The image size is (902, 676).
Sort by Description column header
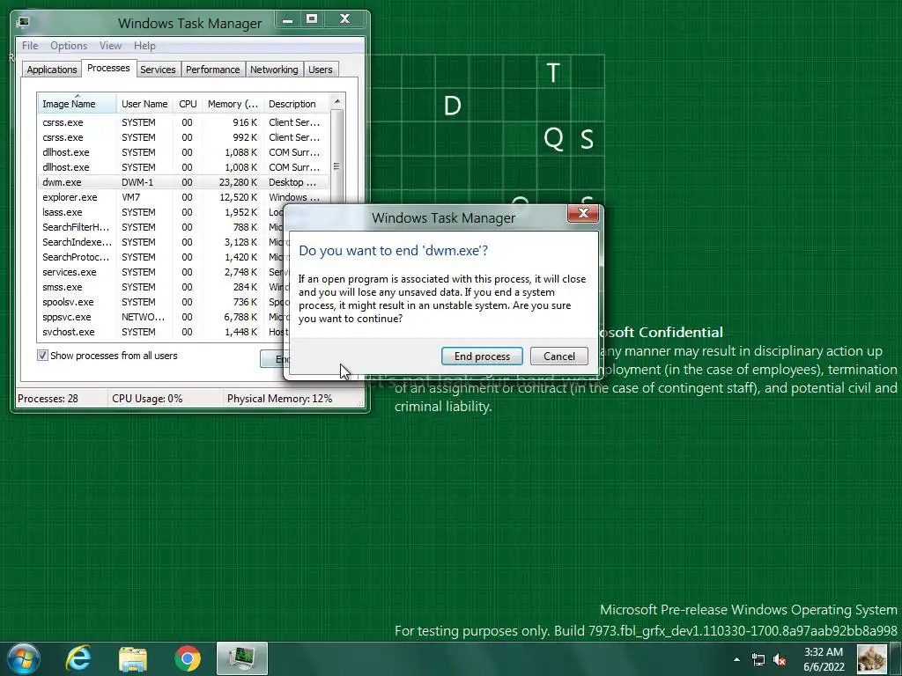[296, 104]
